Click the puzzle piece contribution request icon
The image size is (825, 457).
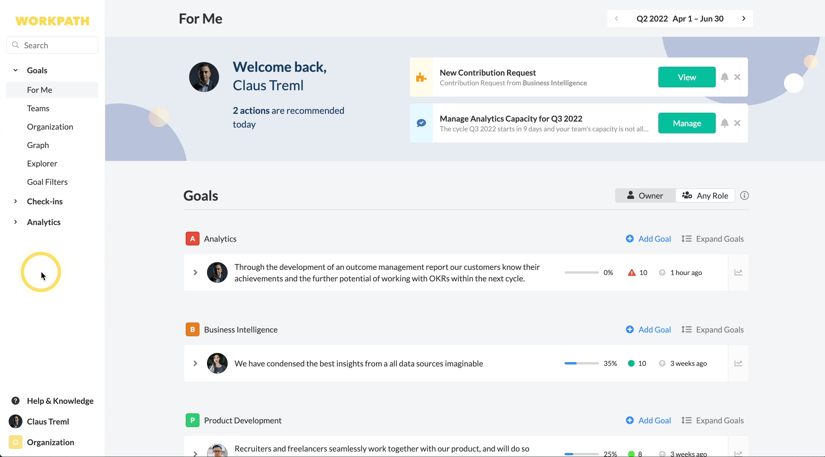coord(421,77)
